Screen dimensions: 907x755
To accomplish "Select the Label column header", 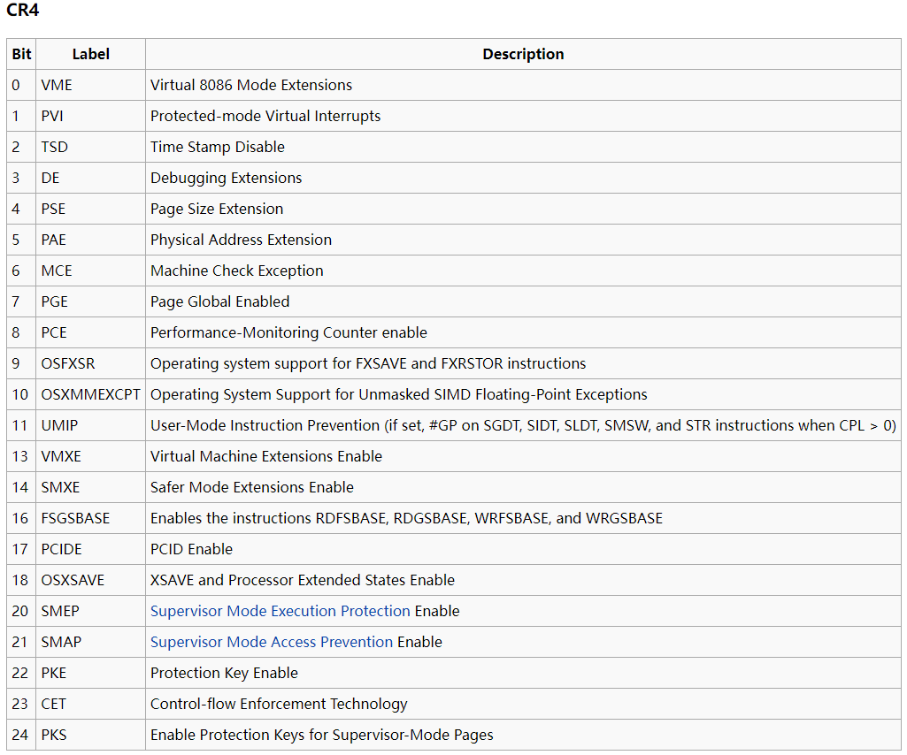I will click(90, 54).
